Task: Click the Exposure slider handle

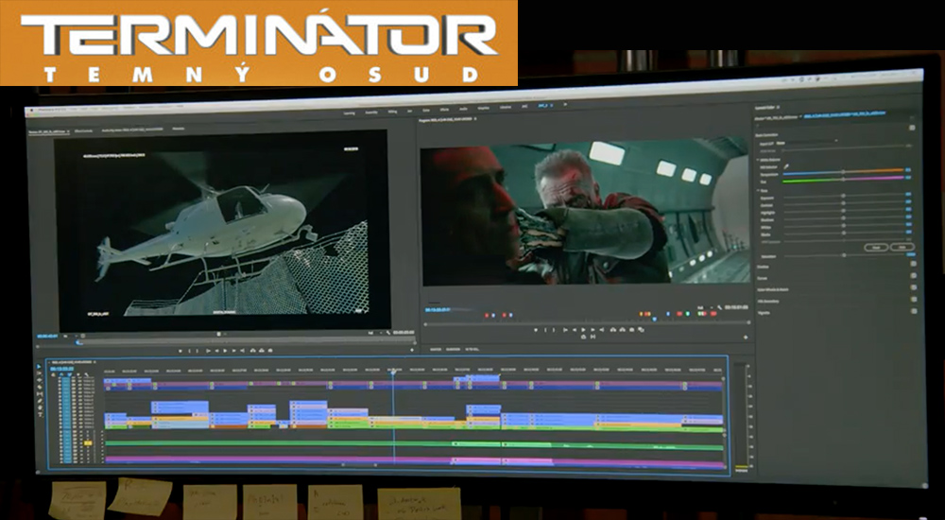Action: tap(843, 196)
